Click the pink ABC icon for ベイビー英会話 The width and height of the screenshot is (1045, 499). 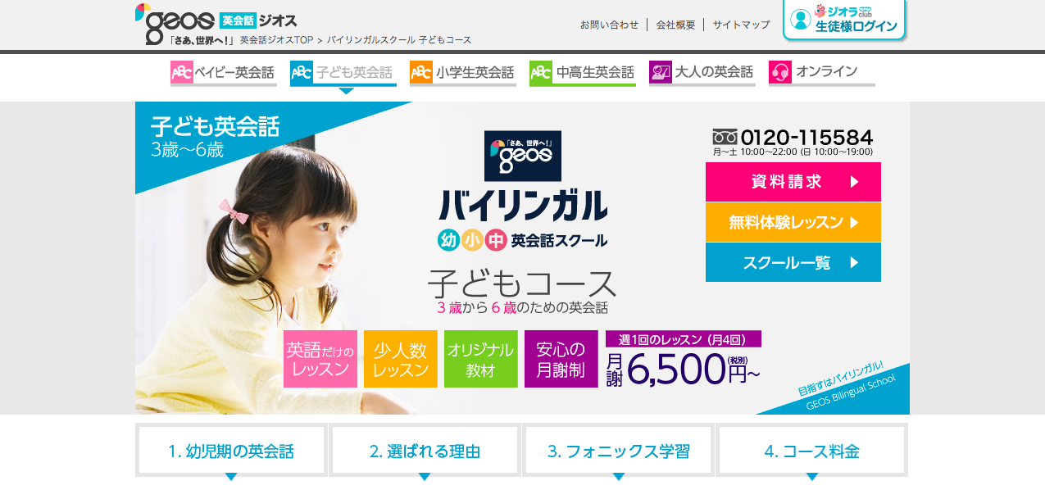[x=181, y=72]
